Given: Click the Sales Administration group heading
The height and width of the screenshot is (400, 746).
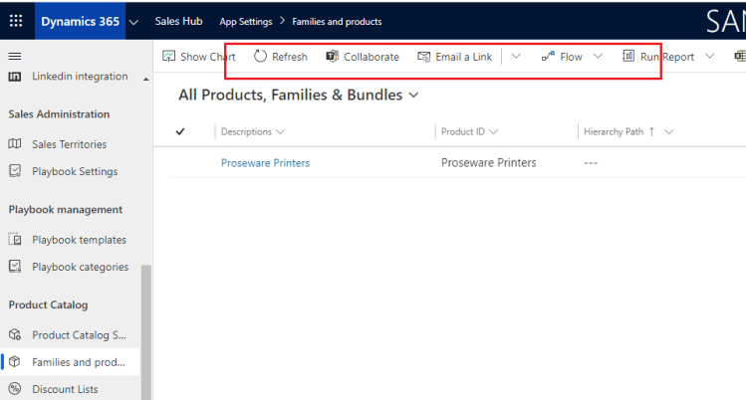Looking at the screenshot, I should point(59,114).
